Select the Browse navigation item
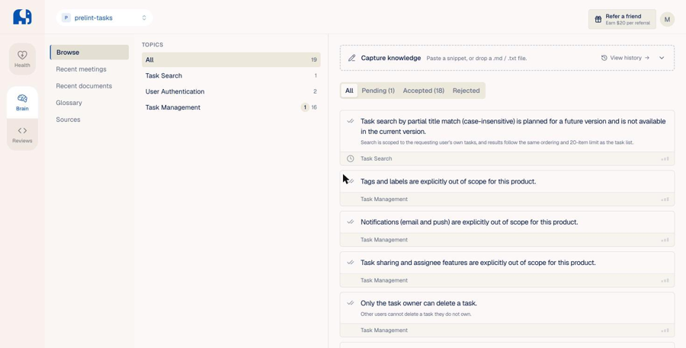This screenshot has width=686, height=348. tap(89, 52)
